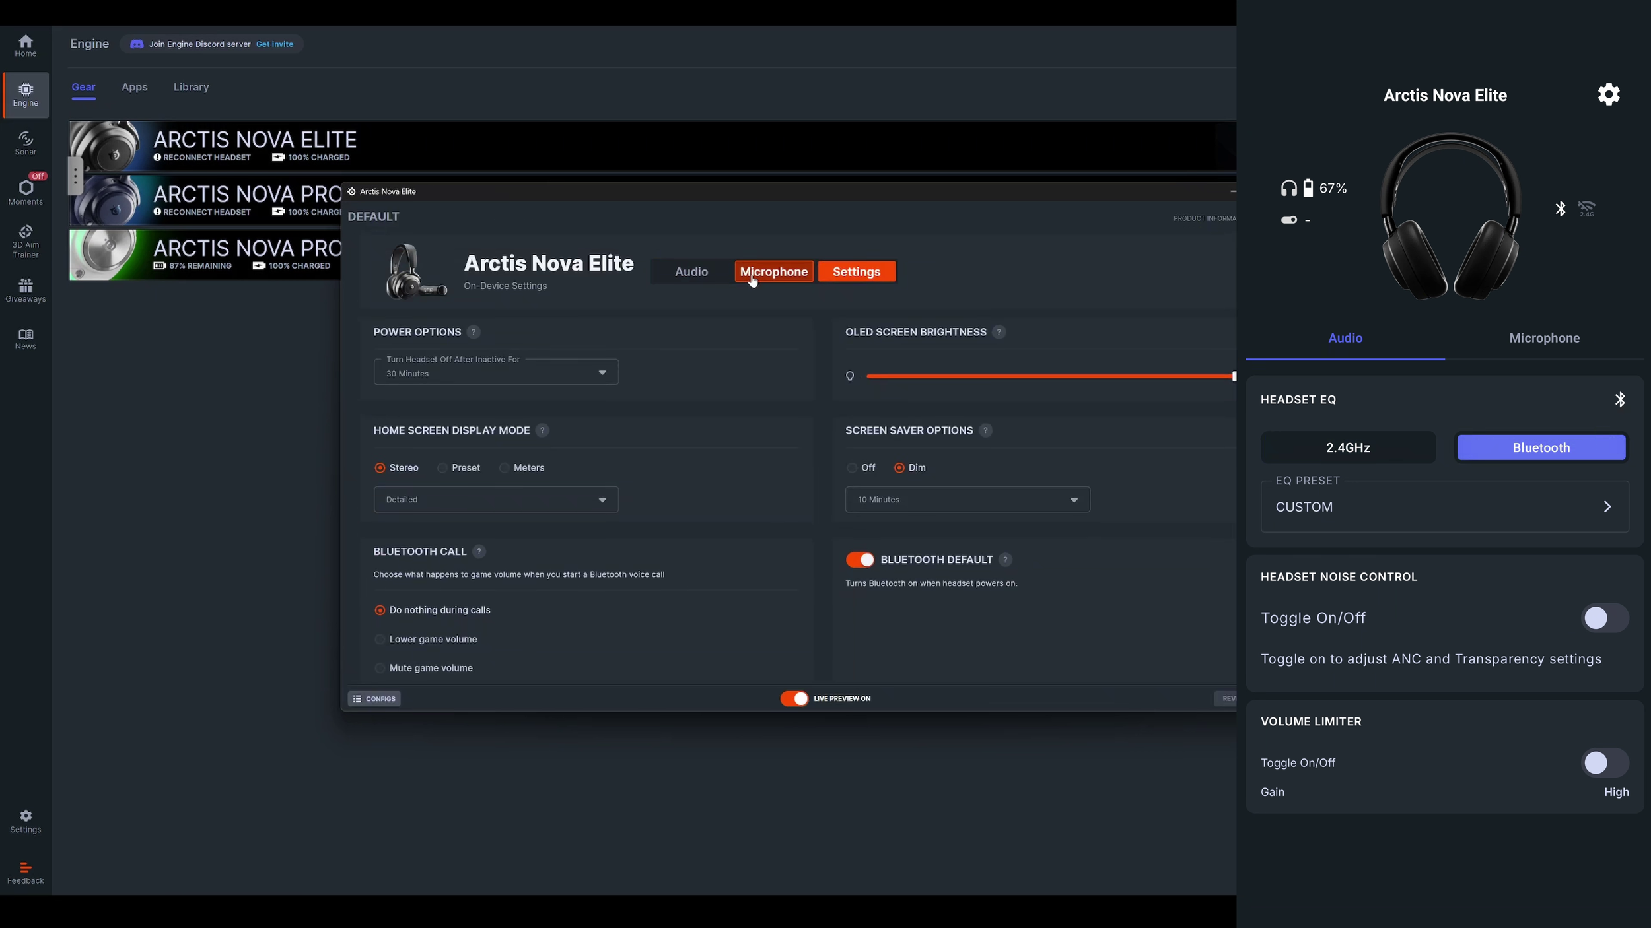Click the three-dot handle on device list
Screen dimensions: 1651x928
(x=75, y=175)
